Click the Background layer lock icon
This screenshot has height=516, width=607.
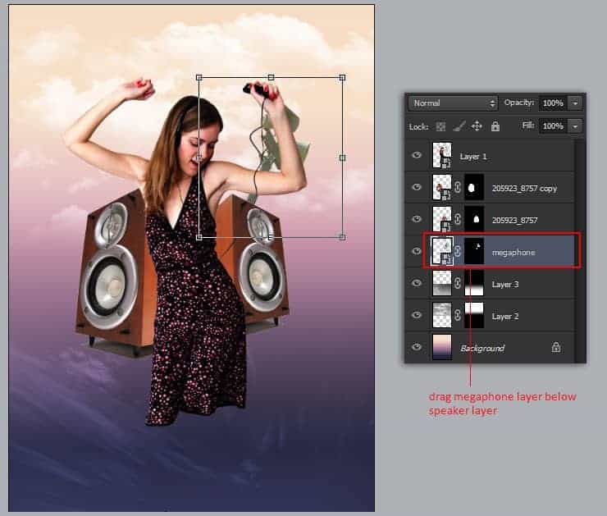(556, 347)
